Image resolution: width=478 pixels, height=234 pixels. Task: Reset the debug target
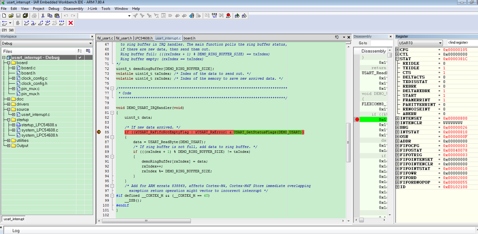tap(5, 23)
